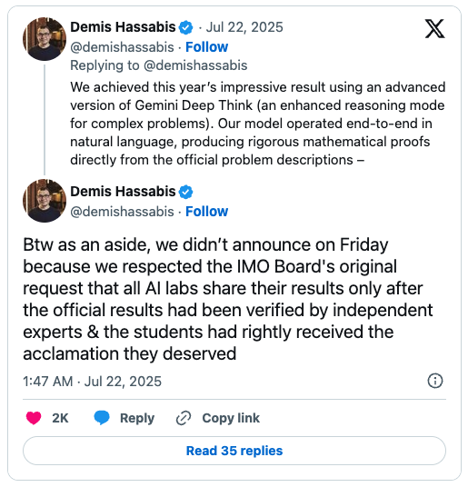Click verified badge on main tweet
Viewport: 468px width, 487px height.
(x=185, y=192)
